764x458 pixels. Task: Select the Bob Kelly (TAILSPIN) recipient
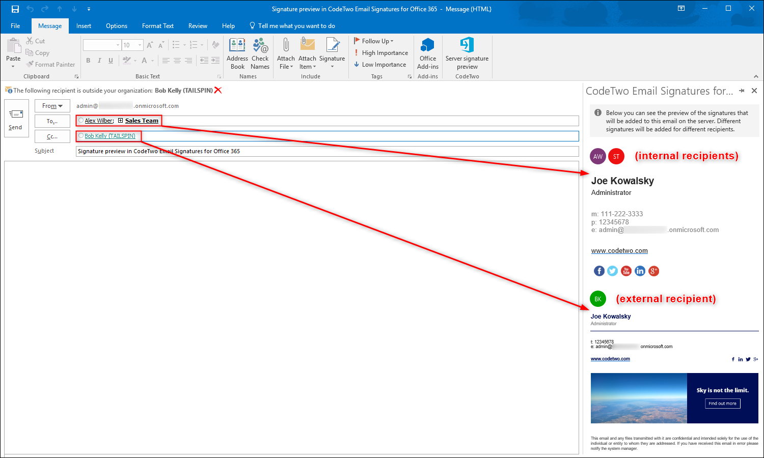(110, 136)
